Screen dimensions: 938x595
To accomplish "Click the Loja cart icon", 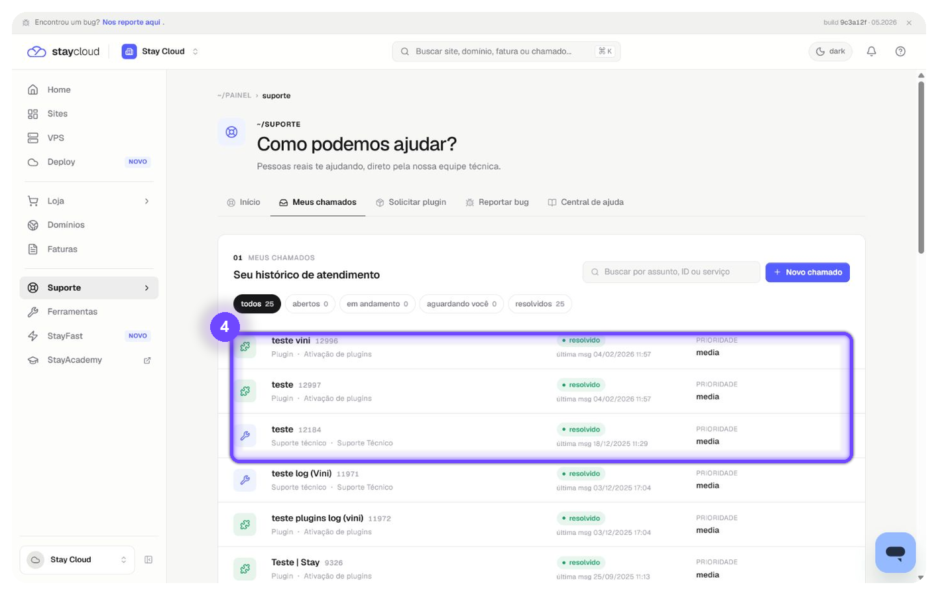I will point(32,201).
